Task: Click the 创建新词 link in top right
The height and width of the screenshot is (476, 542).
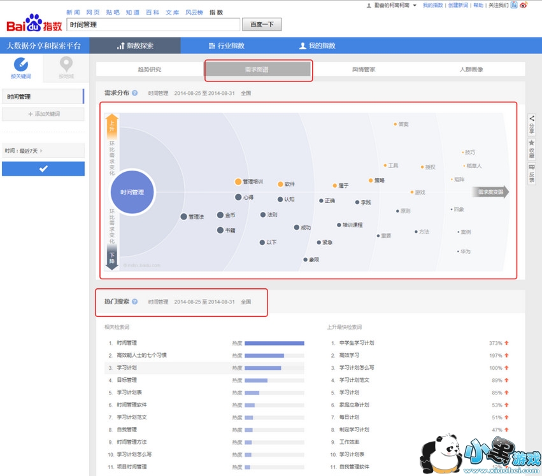Action: click(x=458, y=5)
